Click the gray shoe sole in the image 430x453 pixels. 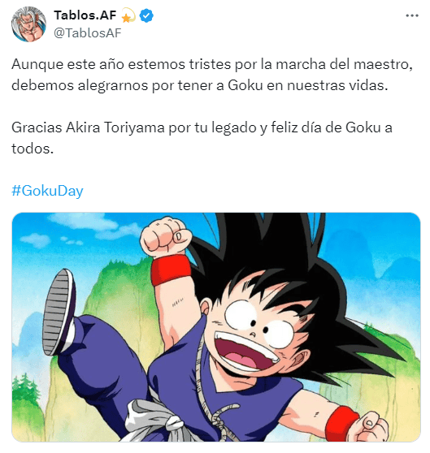pos(59,312)
